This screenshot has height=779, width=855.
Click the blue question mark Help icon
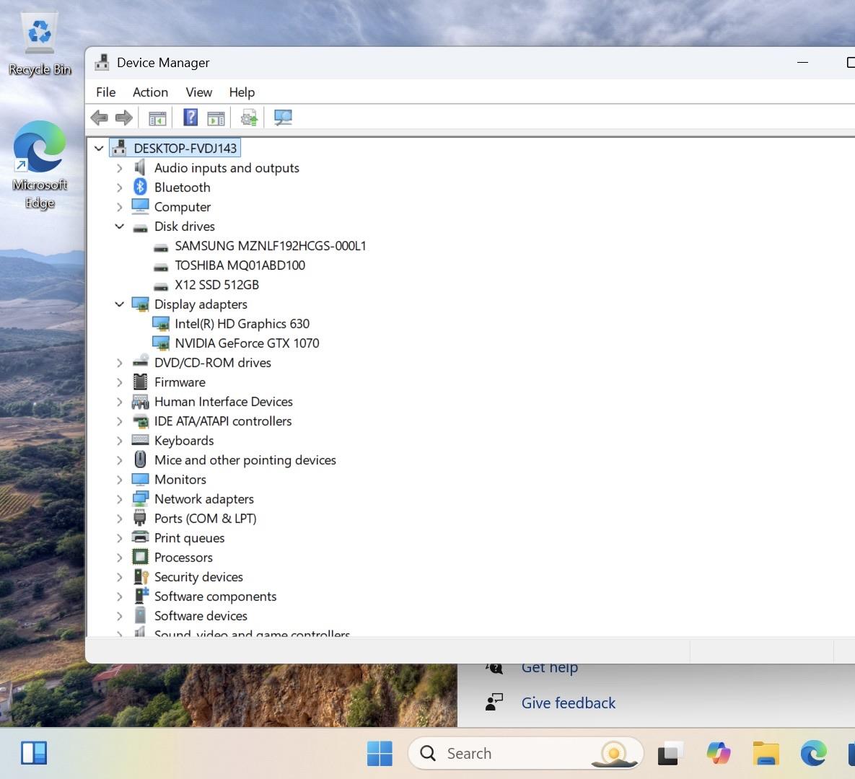190,118
